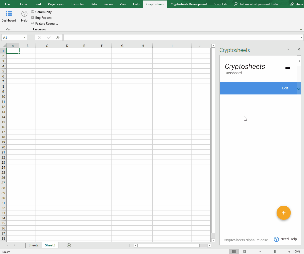
Task: Click the zoom in plus icon
Action: click(289, 252)
